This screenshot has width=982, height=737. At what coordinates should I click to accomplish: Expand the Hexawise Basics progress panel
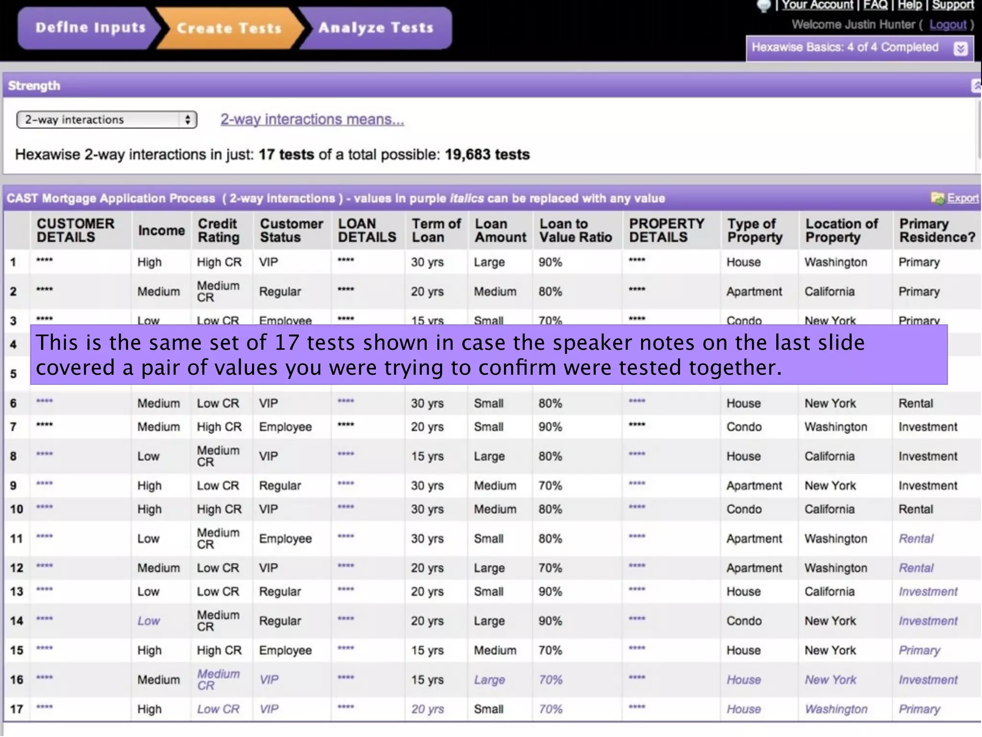pyautogui.click(x=960, y=49)
